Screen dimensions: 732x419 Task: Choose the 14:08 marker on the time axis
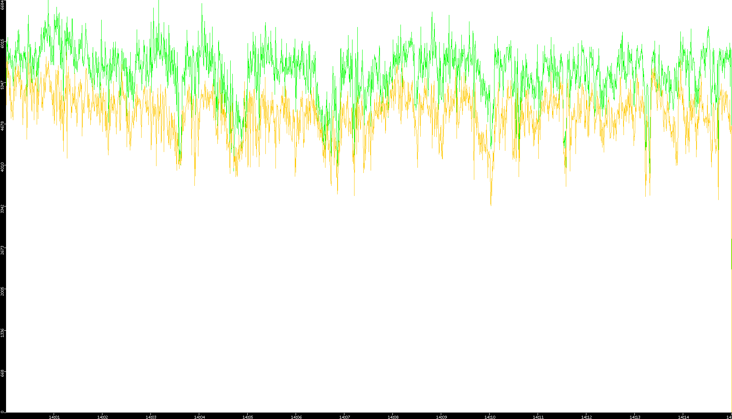click(x=393, y=417)
